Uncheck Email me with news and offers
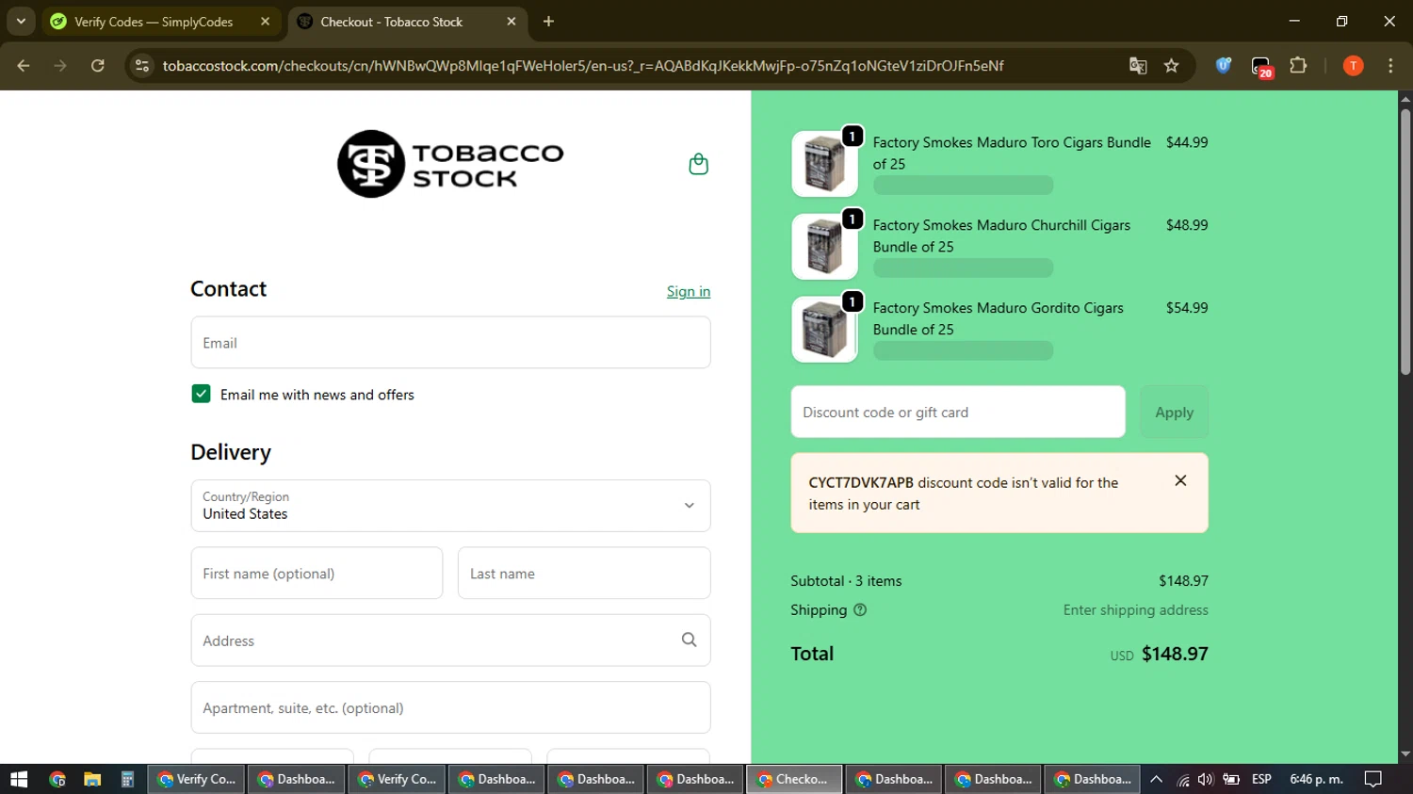 tap(201, 394)
